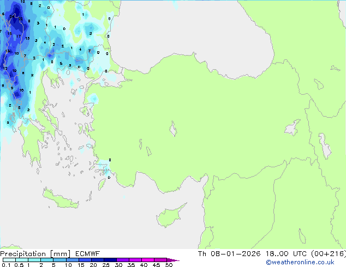Viewport: 346px width, 267px height.
Task: Pick the 5–10 mm legend swatch
Action: [x=59, y=260]
